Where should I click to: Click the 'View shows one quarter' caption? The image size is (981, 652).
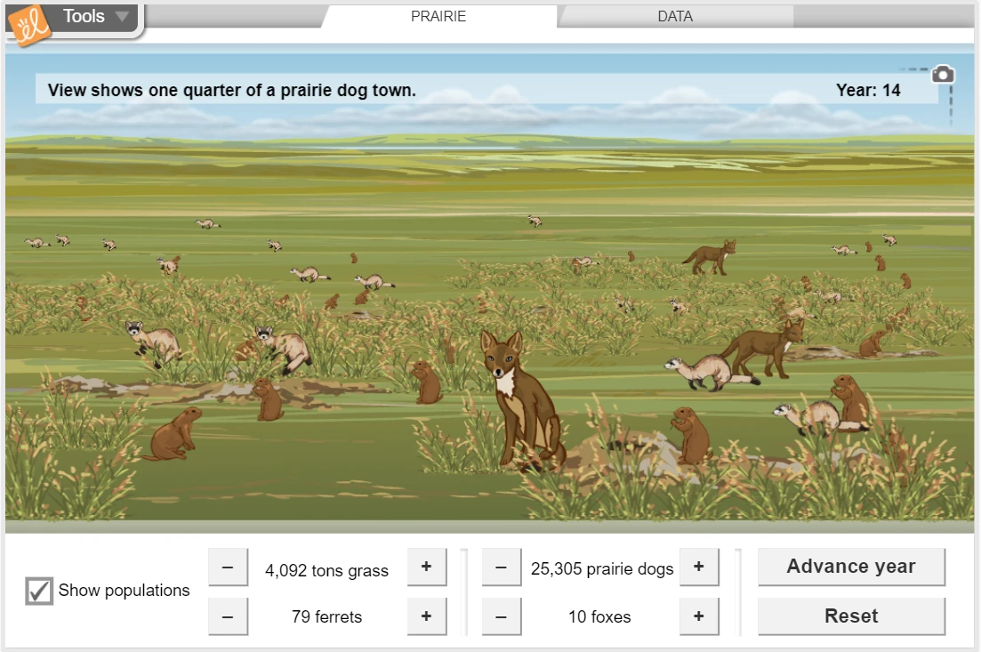pos(231,90)
